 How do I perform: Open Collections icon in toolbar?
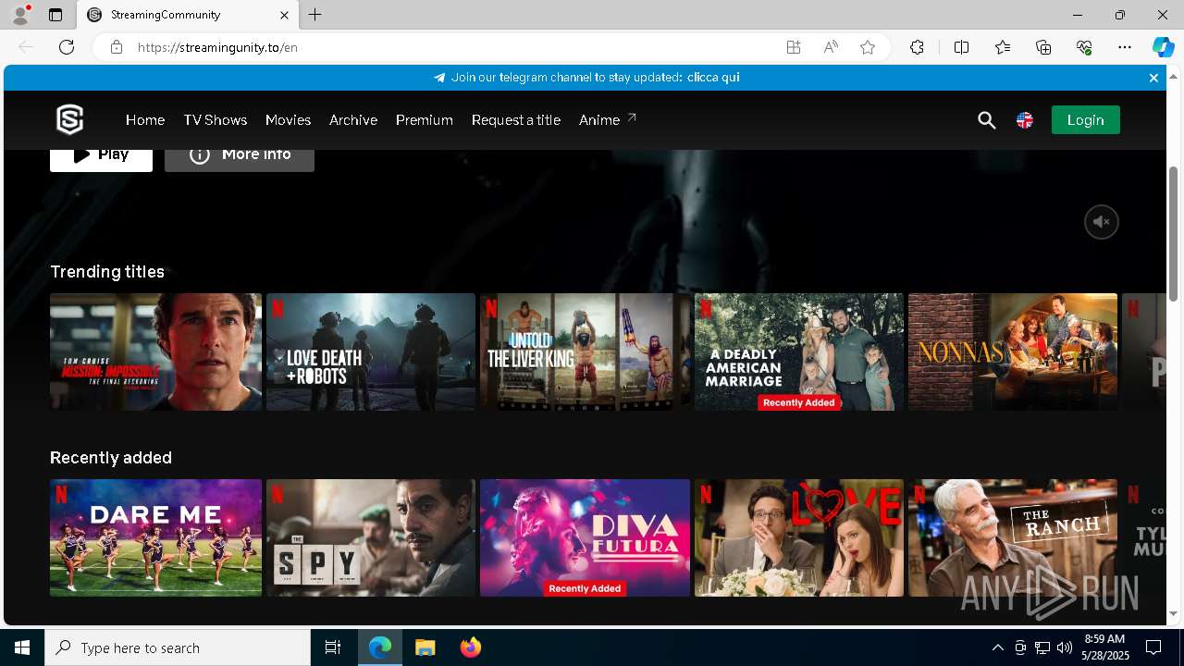(x=1043, y=47)
